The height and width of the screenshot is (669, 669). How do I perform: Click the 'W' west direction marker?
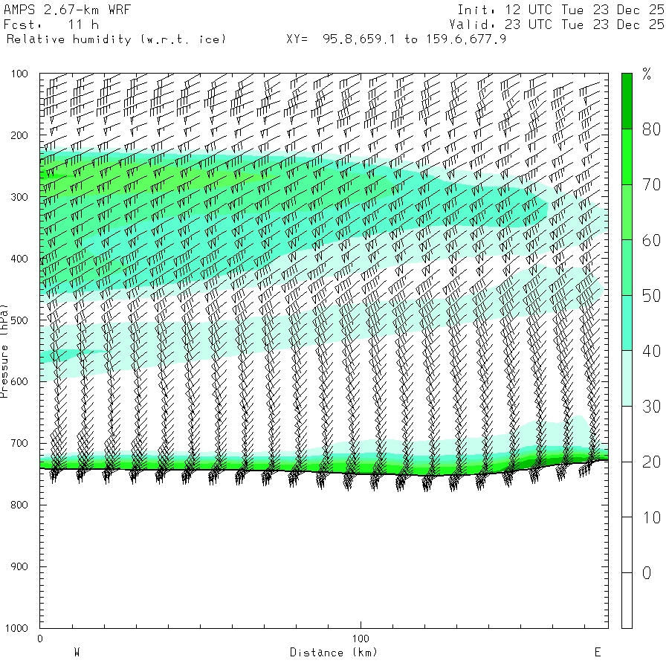pyautogui.click(x=77, y=653)
